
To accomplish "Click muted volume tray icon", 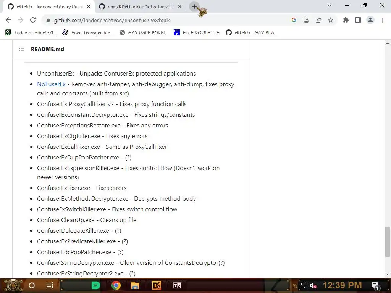I will (313, 285).
